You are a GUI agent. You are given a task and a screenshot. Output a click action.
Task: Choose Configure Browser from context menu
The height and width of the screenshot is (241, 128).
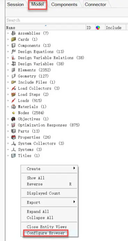[x=46, y=233]
